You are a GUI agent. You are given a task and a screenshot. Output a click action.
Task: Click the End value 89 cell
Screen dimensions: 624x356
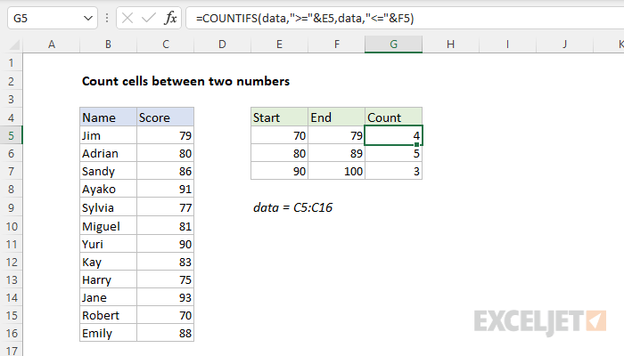click(337, 153)
